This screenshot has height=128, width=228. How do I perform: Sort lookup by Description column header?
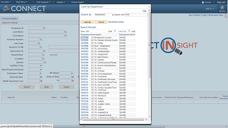96,34
